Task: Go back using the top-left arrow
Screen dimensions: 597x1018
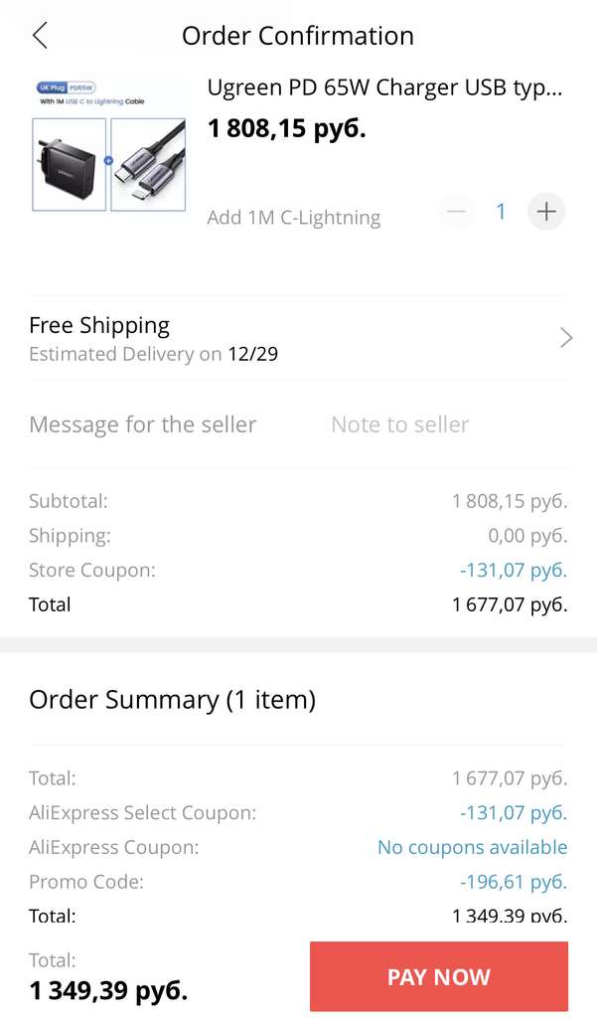Action: [x=41, y=35]
